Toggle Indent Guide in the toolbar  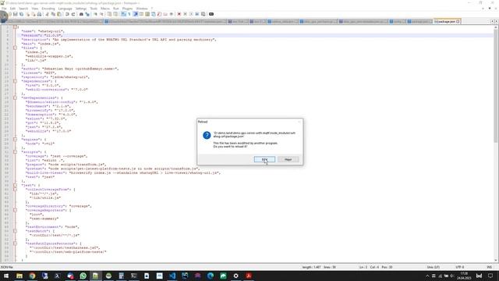tap(135, 14)
